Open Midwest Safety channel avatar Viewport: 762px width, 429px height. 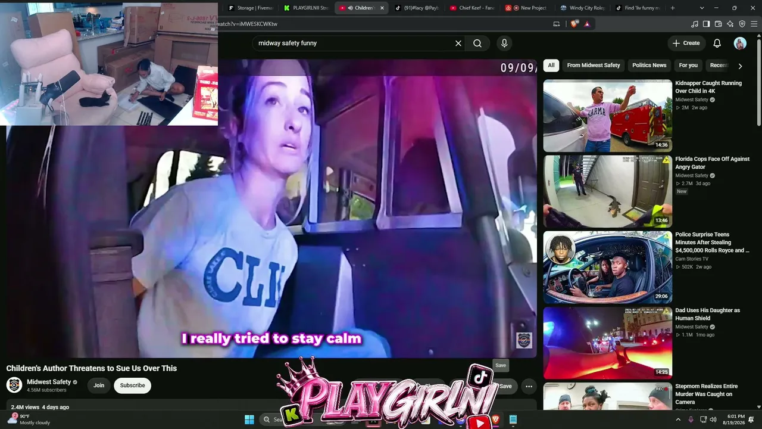14,385
